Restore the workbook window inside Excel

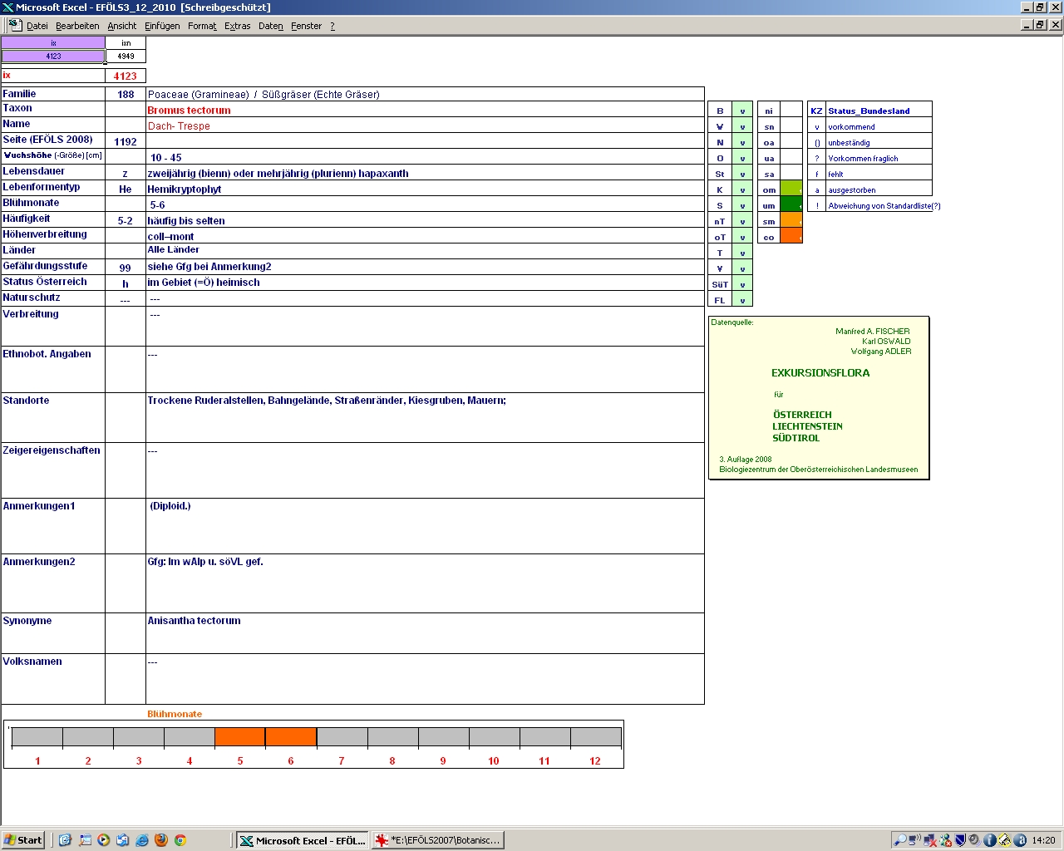pyautogui.click(x=1040, y=25)
